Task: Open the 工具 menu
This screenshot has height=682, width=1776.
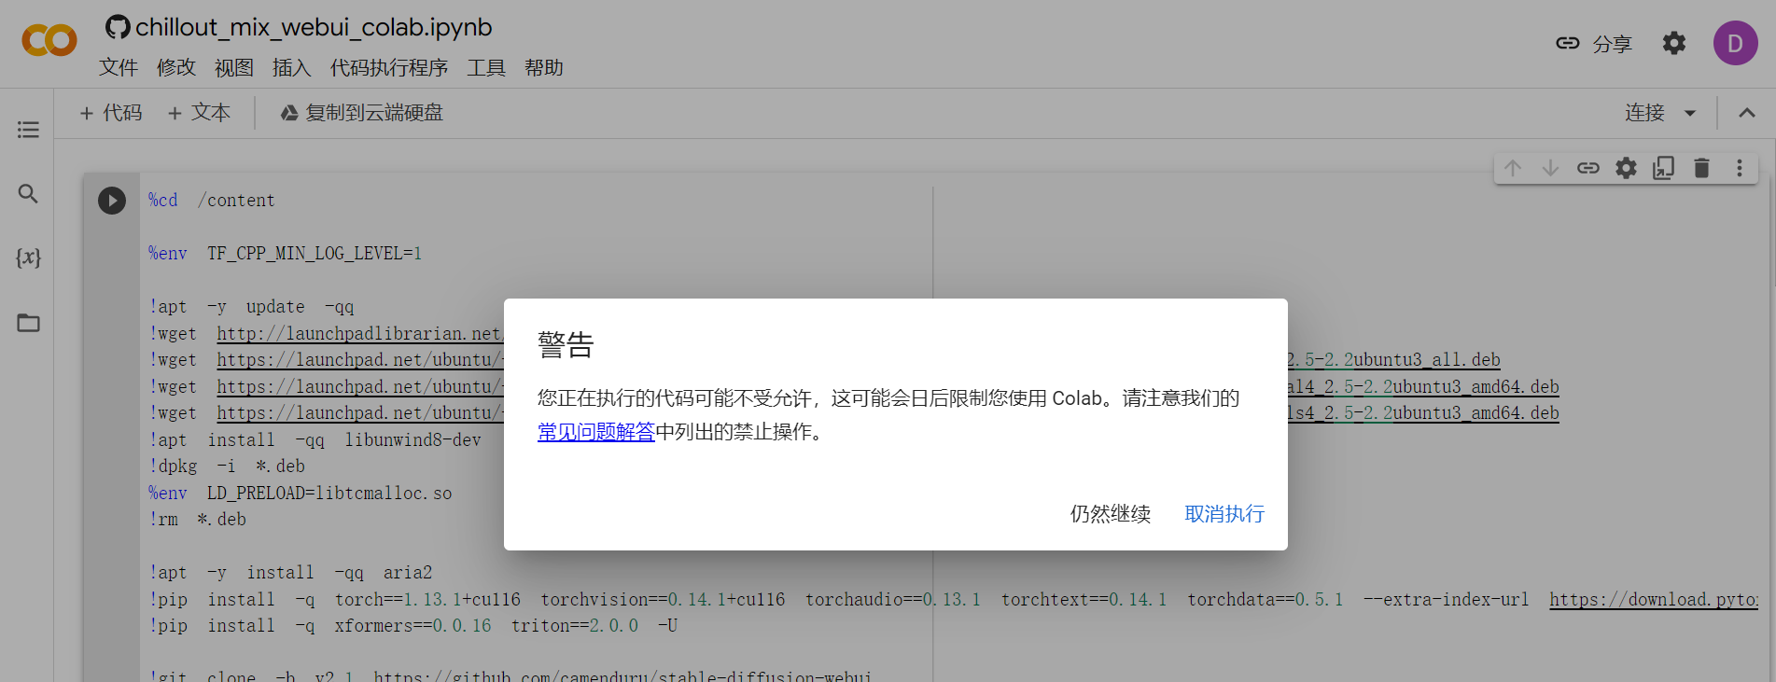Action: pos(486,68)
